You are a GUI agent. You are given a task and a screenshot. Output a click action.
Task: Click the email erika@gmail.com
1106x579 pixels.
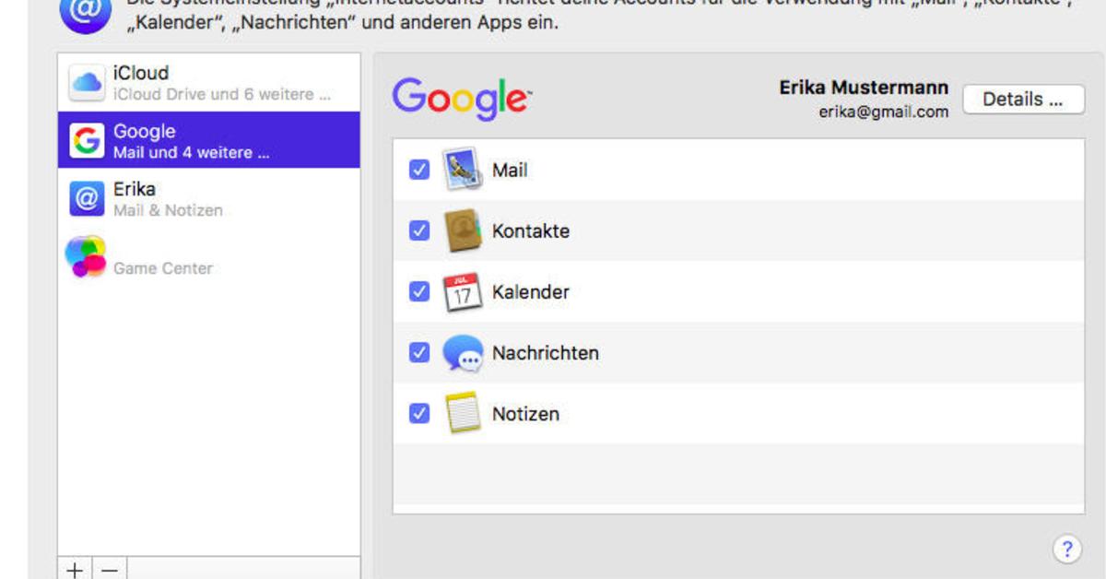coord(884,112)
